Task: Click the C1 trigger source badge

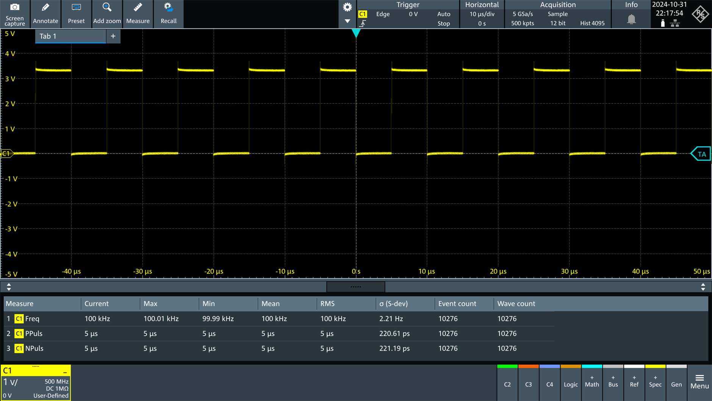Action: 362,14
